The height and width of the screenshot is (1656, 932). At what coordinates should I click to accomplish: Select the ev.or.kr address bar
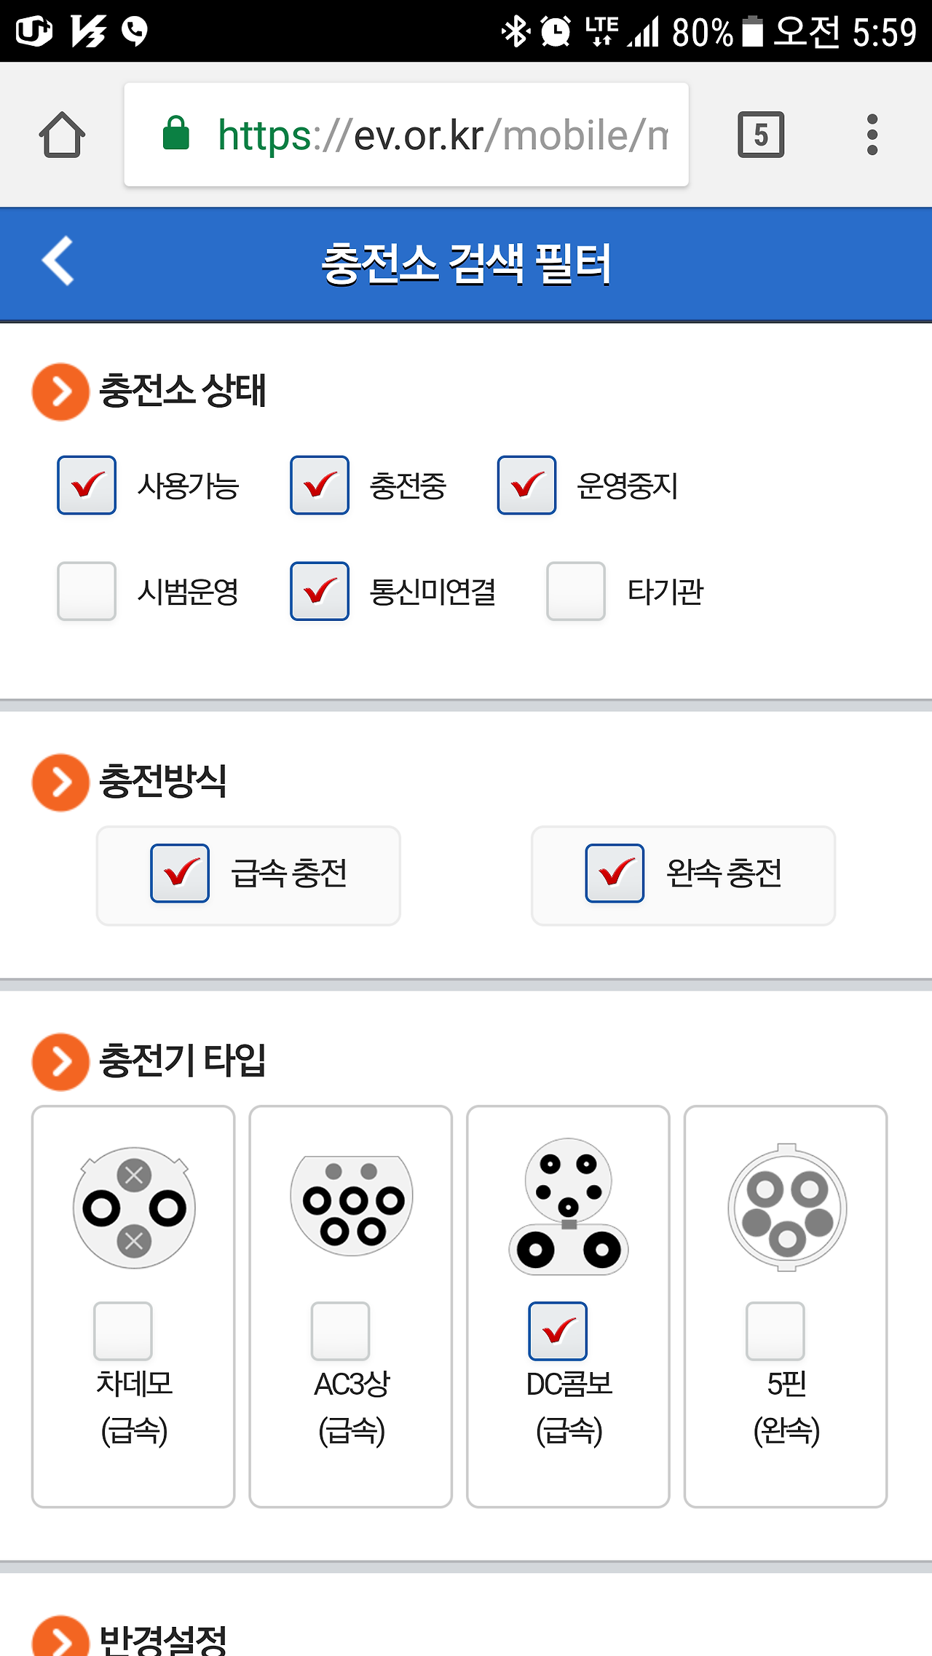click(x=406, y=135)
